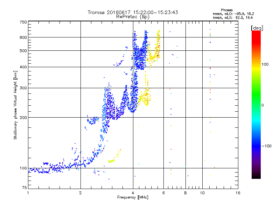Screen dimensions: 280x210
Task: Click the blue cluster near 2.3 MHz, 190 km
Action: point(93,120)
